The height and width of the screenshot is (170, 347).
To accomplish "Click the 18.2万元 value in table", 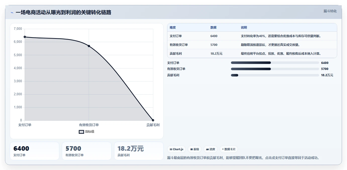I will 216,54.
